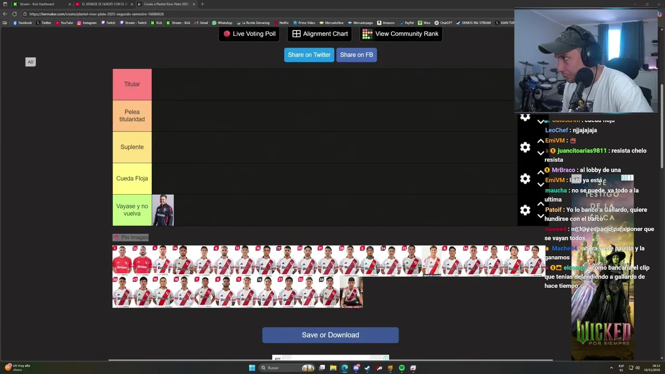Viewport: 665px width, 374px height.
Task: Move Vayase y no vuelva row down
Action: click(541, 216)
